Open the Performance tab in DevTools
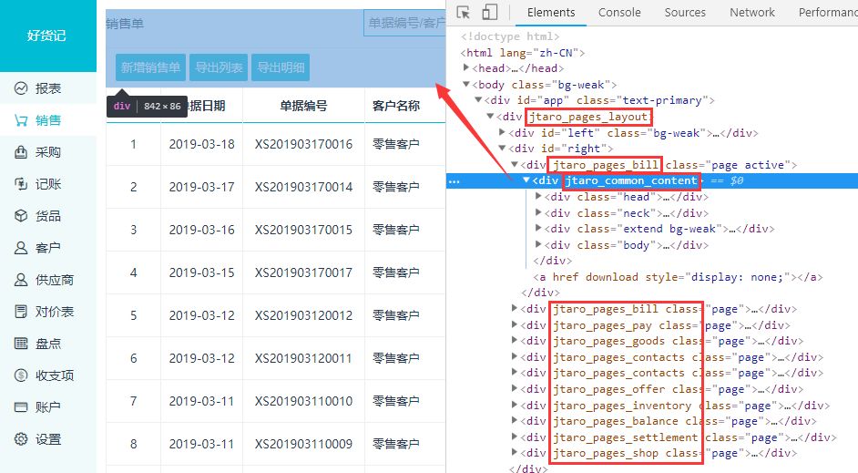 click(828, 12)
